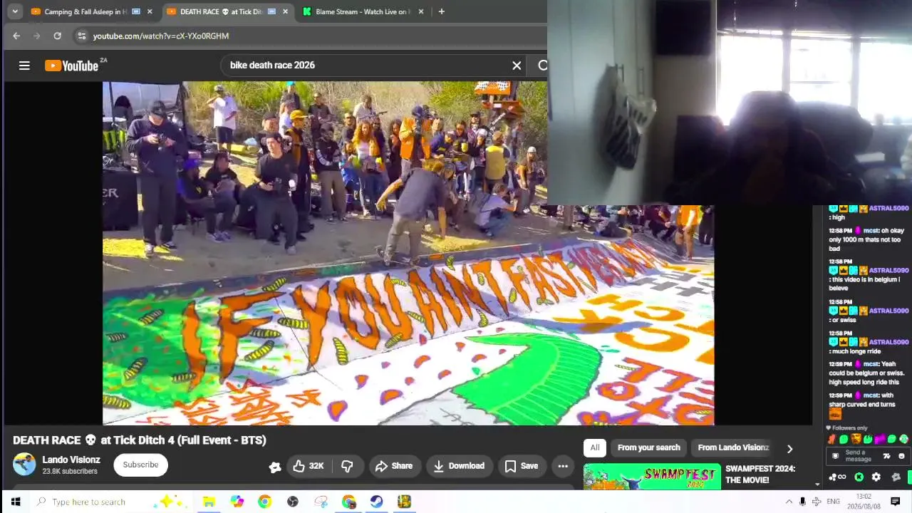Open a new browser tab
The width and height of the screenshot is (912, 513).
pos(442,11)
